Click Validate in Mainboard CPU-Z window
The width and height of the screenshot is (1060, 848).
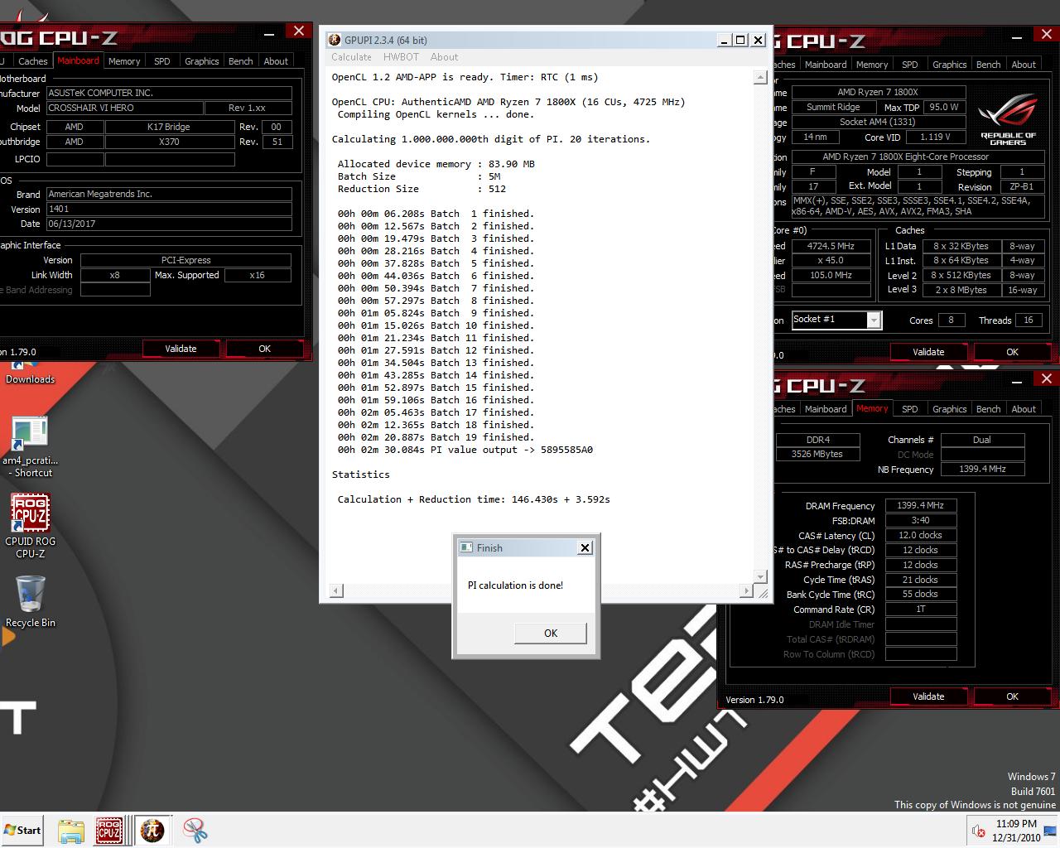[x=181, y=349]
